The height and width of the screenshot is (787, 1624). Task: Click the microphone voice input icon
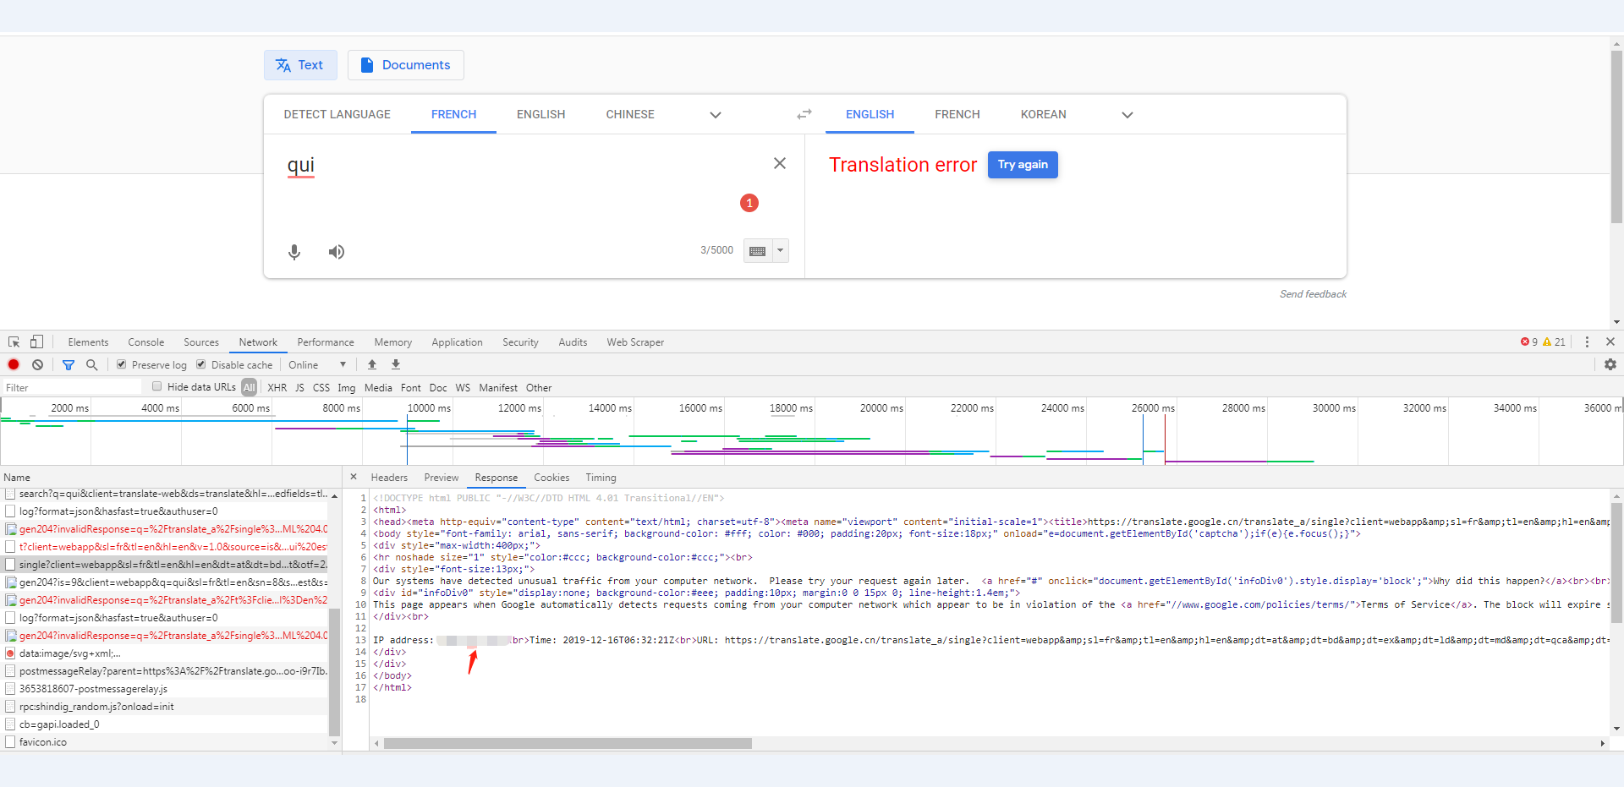[x=294, y=252]
